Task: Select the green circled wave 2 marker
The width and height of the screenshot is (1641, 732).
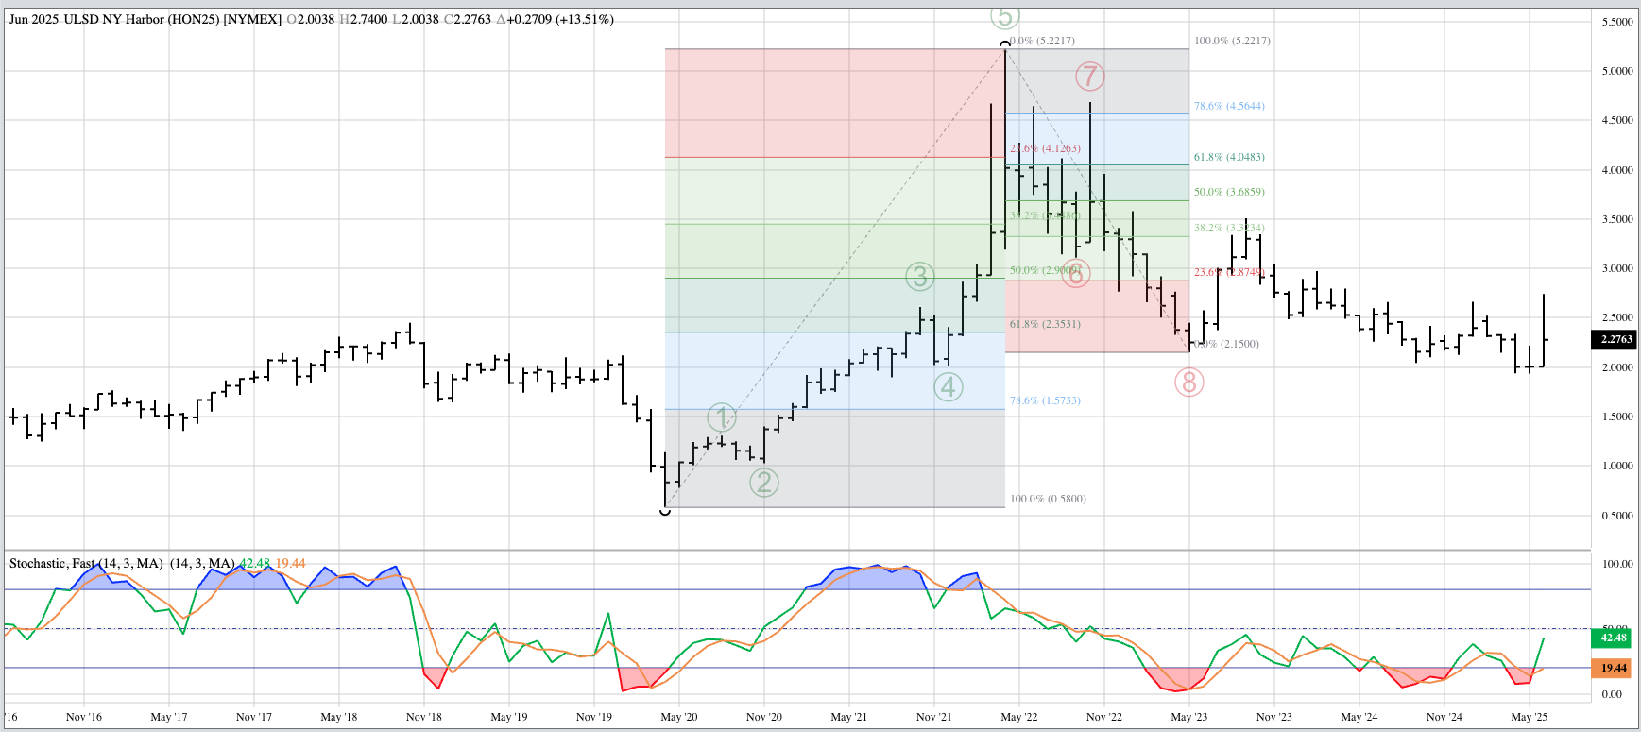Action: click(763, 483)
